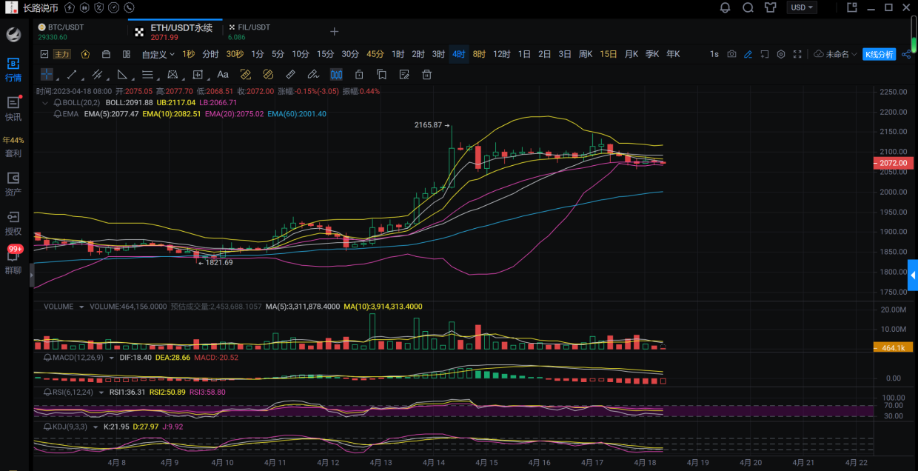Toggle the 主力 indicator button
Image resolution: width=918 pixels, height=471 pixels.
[x=62, y=54]
